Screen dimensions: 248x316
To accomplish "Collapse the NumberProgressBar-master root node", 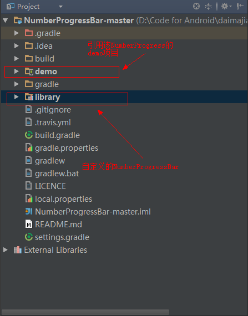I will pos(5,21).
